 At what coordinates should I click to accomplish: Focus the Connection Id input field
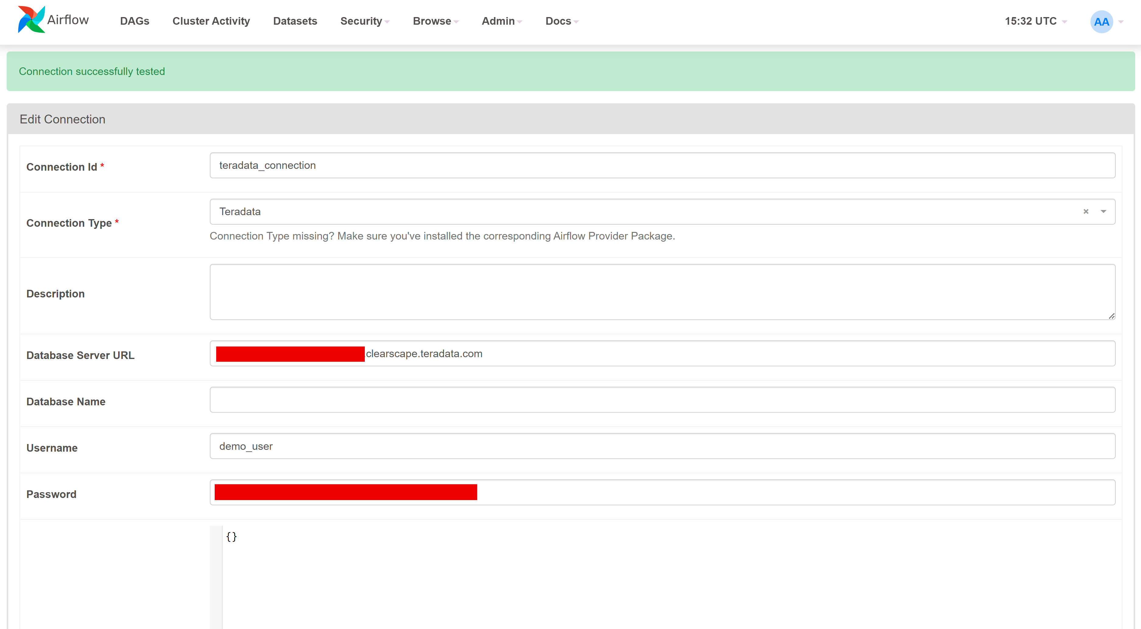[x=662, y=165]
